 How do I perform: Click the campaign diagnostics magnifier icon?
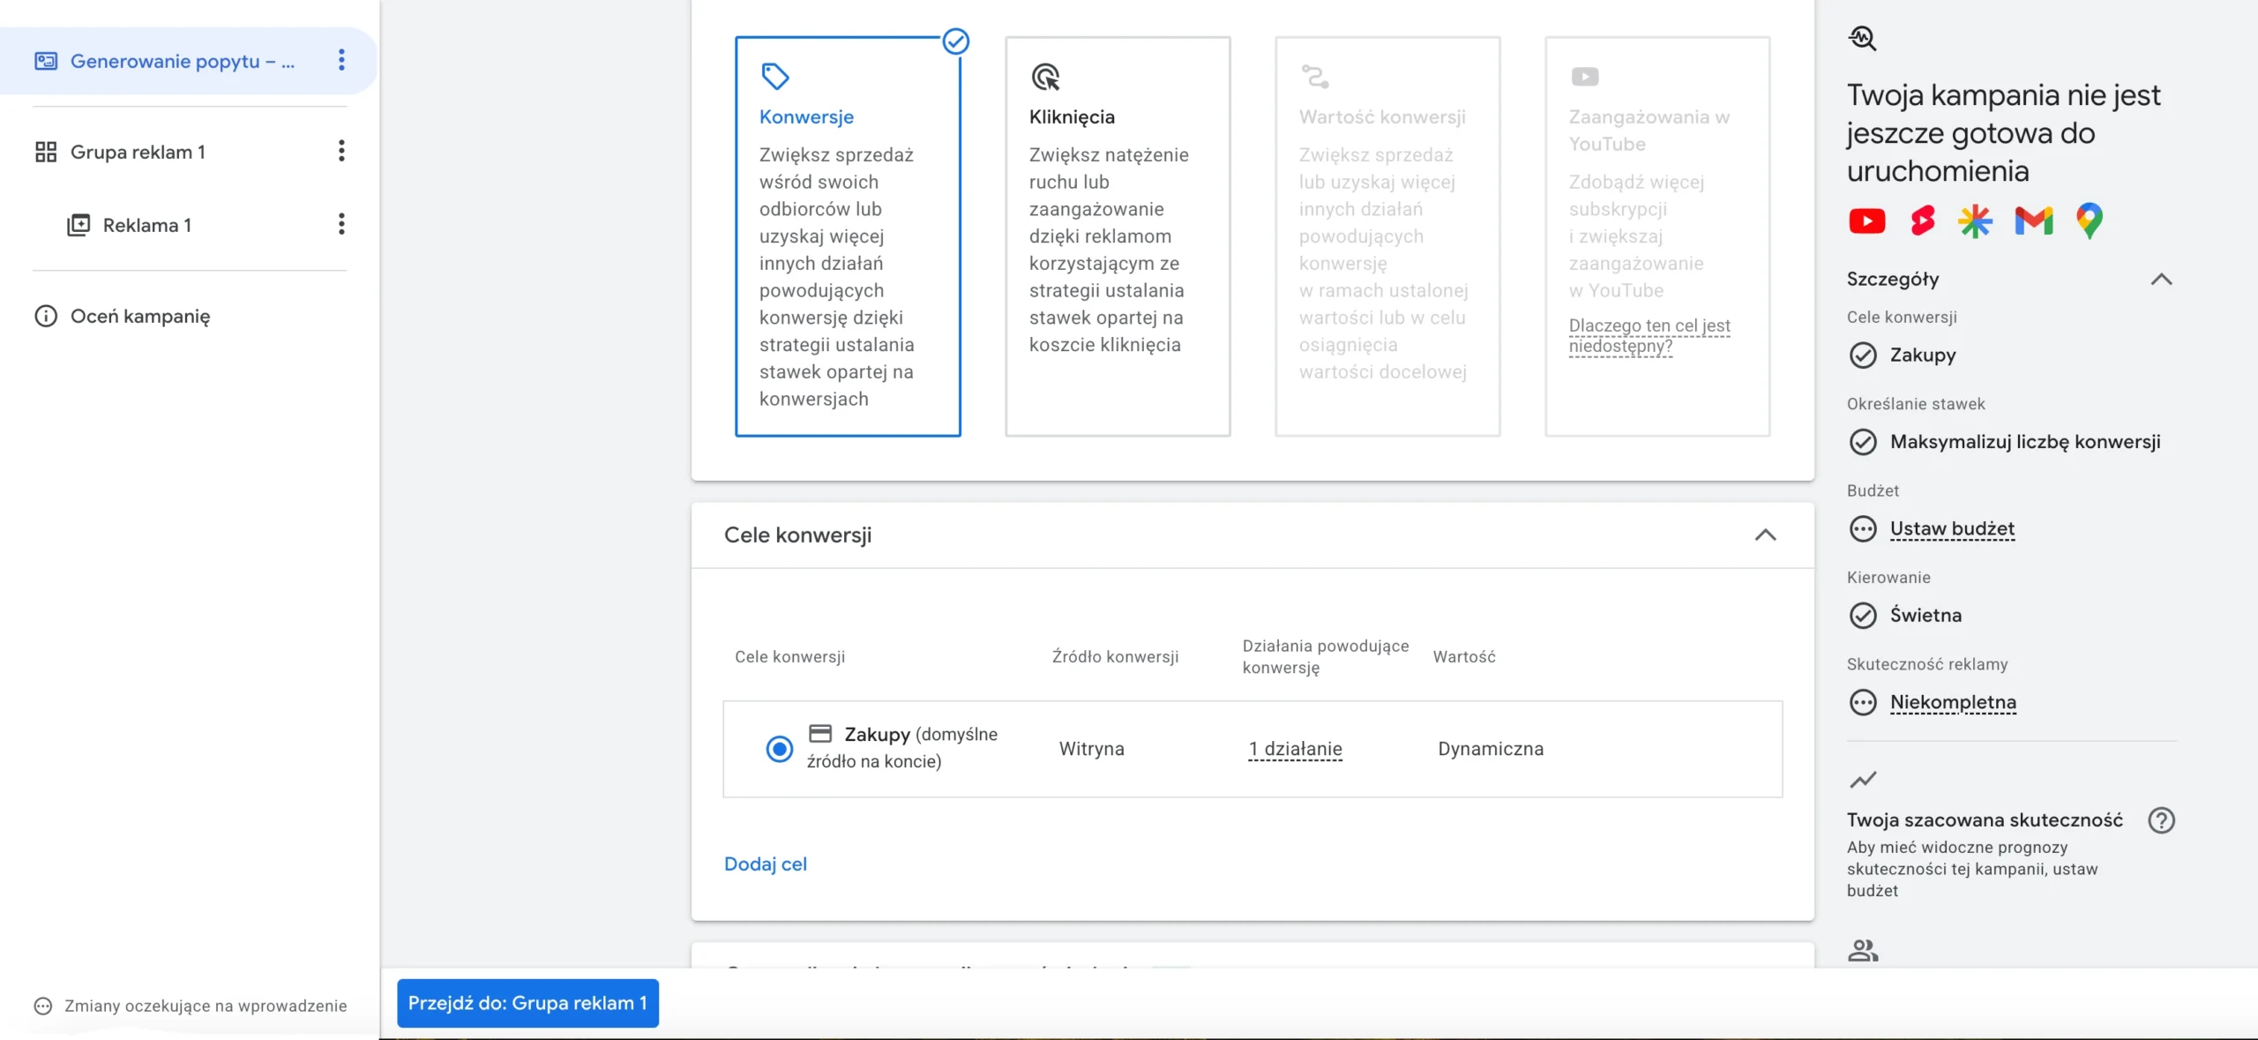tap(1862, 38)
